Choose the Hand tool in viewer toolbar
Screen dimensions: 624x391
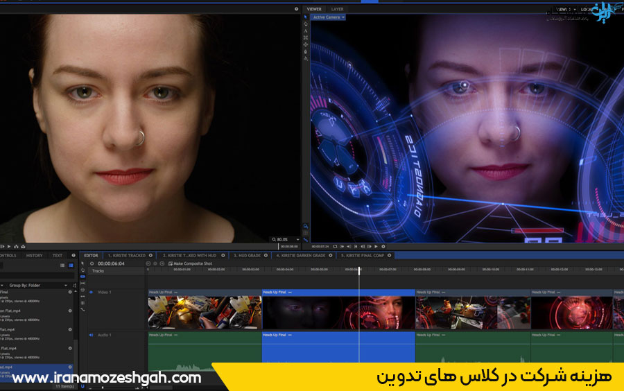point(306,24)
